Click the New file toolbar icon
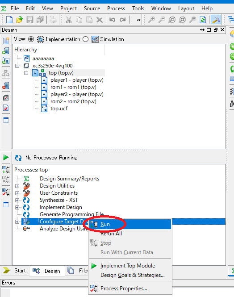Viewport: 234px width, 297px height. point(9,20)
